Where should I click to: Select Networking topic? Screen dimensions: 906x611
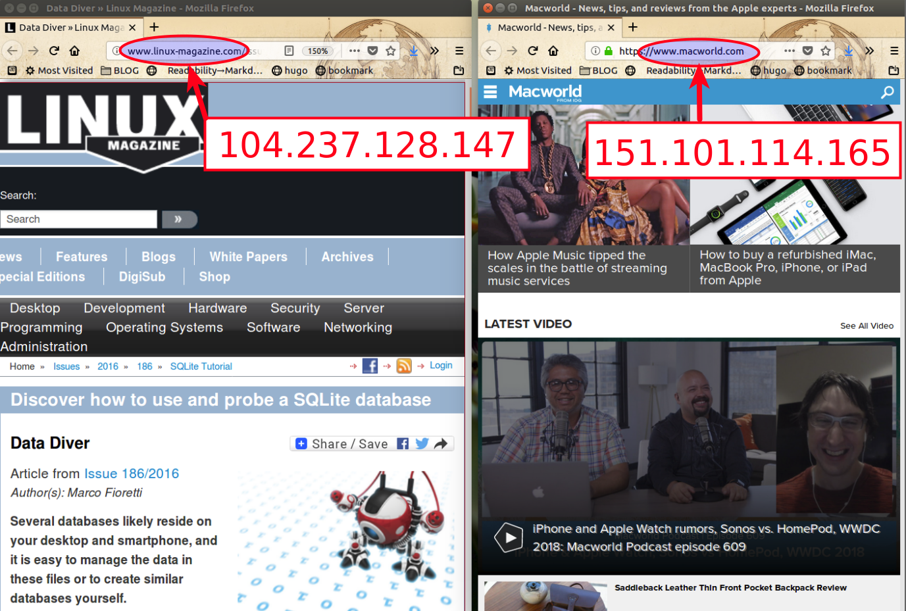tap(358, 327)
